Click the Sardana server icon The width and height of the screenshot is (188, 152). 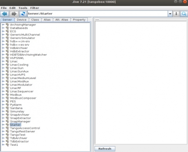[7, 108]
